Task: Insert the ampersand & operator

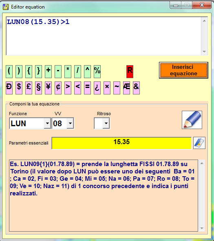Action: point(136,88)
